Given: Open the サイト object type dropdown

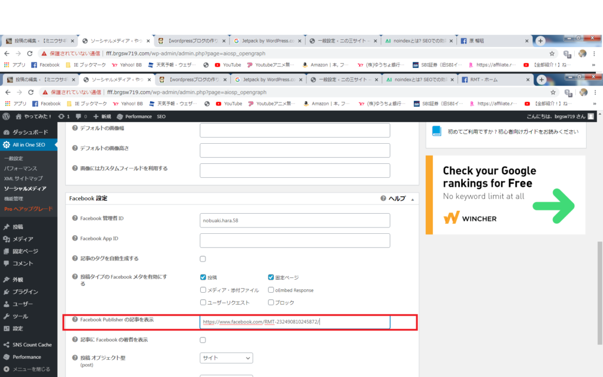Looking at the screenshot, I should pyautogui.click(x=226, y=358).
